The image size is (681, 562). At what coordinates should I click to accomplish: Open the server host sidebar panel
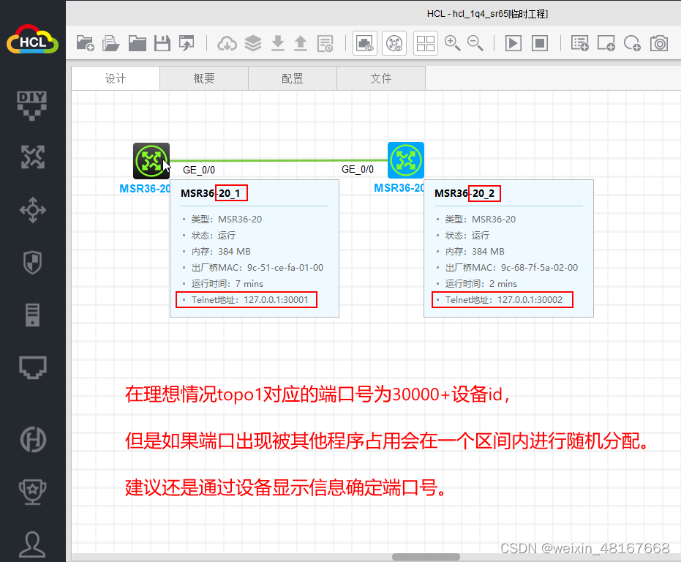pos(33,315)
